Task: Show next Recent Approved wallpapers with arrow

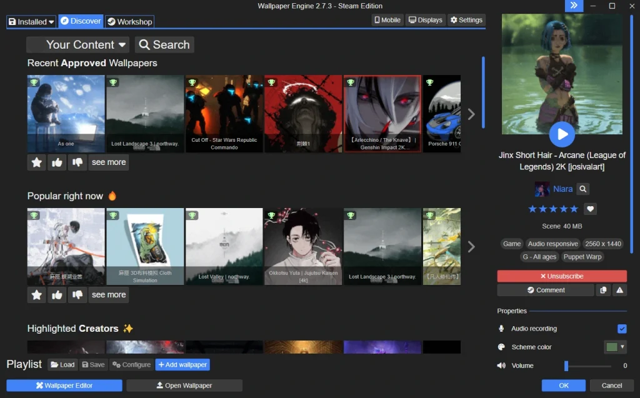Action: (471, 114)
